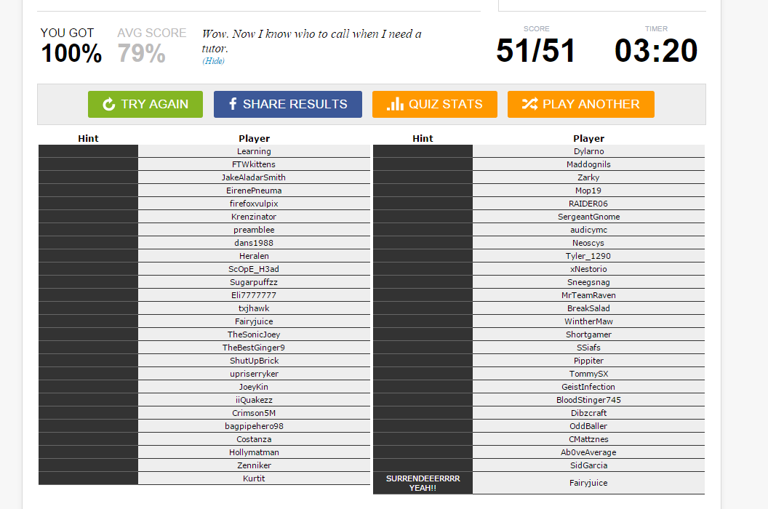Viewport: 768px width, 509px height.
Task: Click the Try Again button text
Action: [x=155, y=105]
